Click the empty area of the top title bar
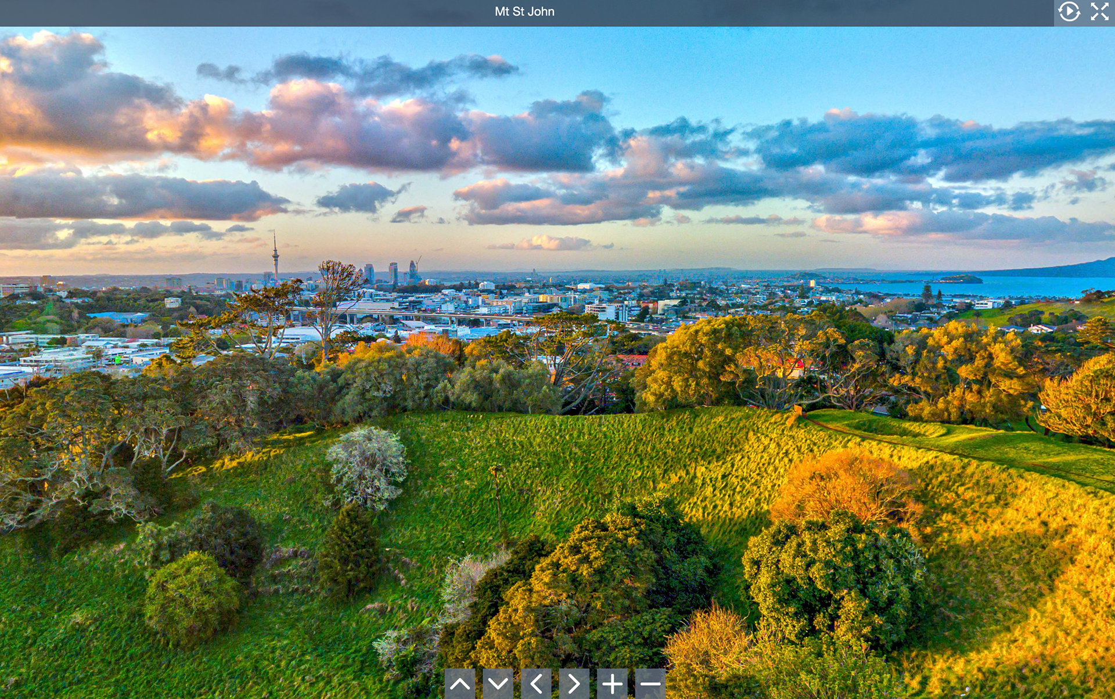 232,12
